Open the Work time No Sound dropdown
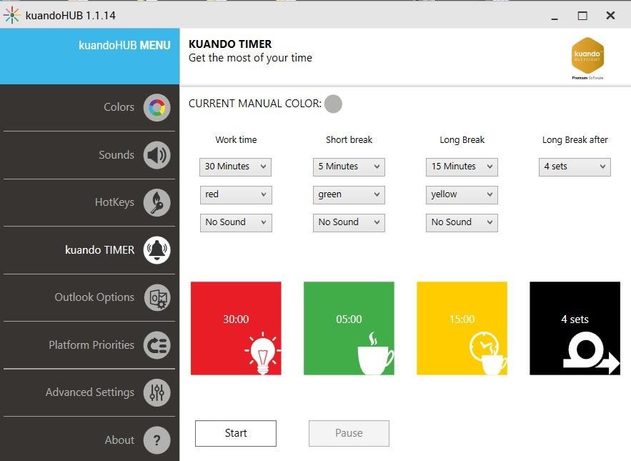 pyautogui.click(x=236, y=223)
